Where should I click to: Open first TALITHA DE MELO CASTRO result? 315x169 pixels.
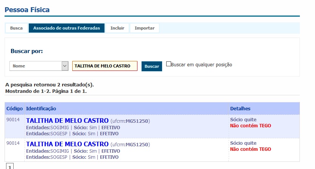tap(67, 120)
